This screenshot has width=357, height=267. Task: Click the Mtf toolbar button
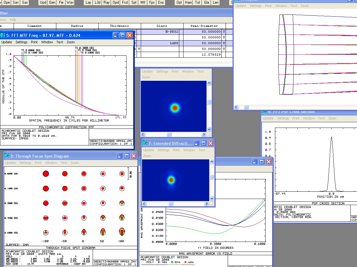143,2
